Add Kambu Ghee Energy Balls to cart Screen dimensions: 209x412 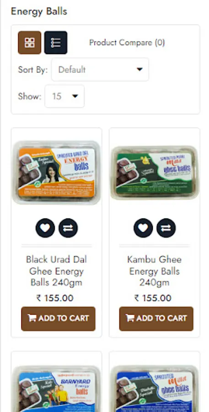[156, 319]
